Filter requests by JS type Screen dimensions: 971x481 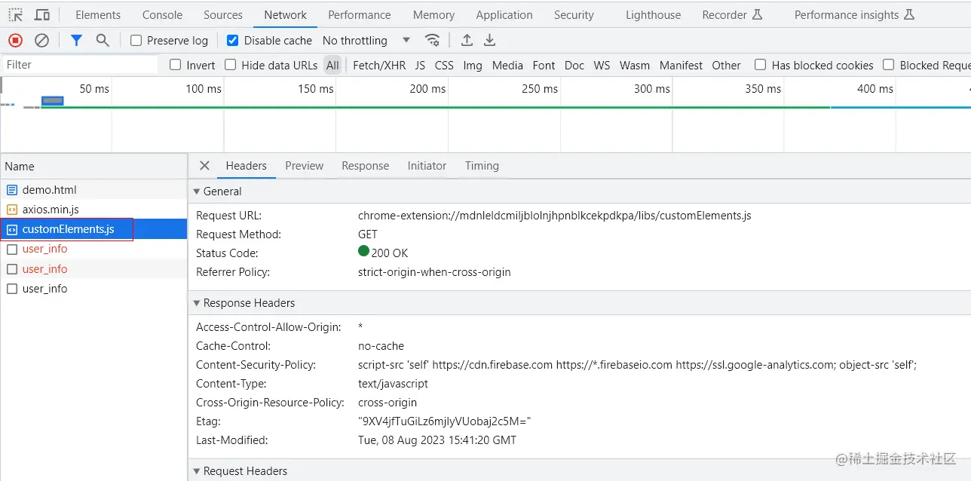[x=420, y=65]
